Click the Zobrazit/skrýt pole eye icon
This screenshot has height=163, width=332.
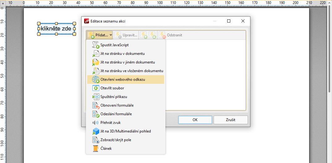(x=96, y=140)
